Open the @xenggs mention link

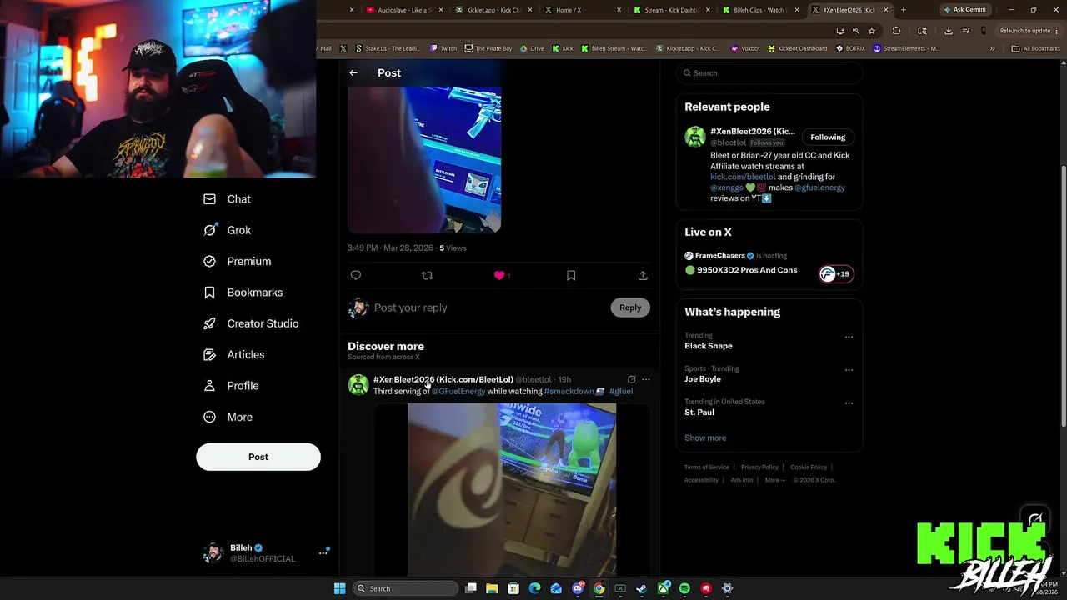(727, 187)
